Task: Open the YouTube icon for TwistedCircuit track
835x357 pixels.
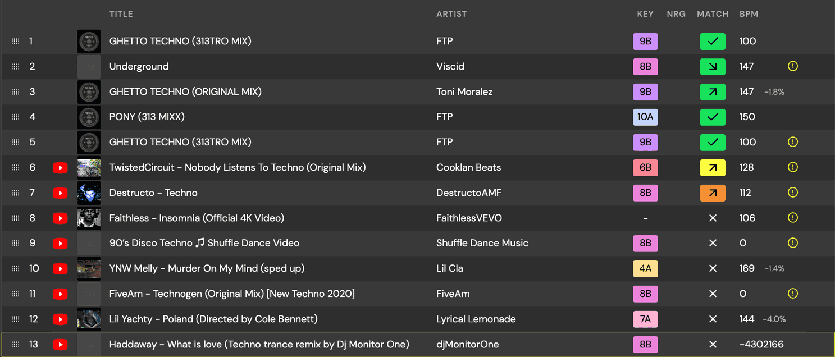Action: coord(60,167)
